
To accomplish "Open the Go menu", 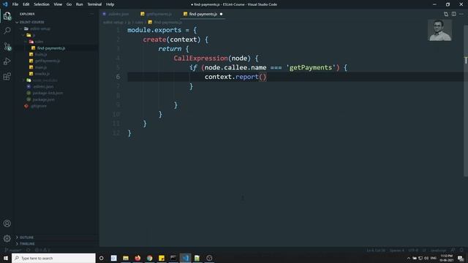I will click(x=69, y=4).
